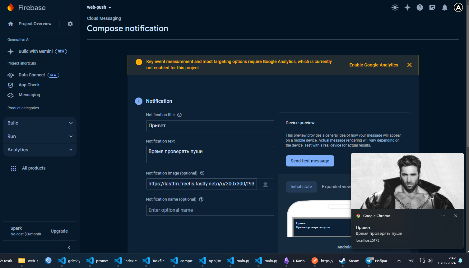The image size is (469, 268).
Task: Close the Chrome push notification popup
Action: click(x=456, y=216)
